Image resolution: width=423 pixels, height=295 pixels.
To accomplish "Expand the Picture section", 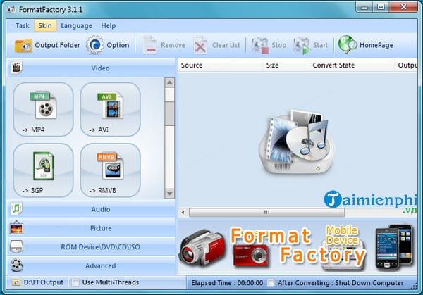I will tap(91, 228).
